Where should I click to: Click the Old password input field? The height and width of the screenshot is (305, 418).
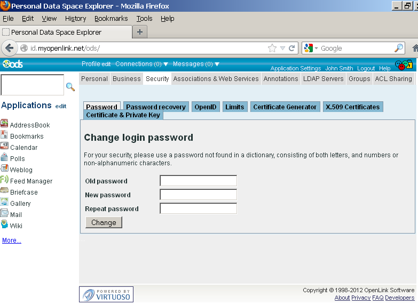(198, 181)
